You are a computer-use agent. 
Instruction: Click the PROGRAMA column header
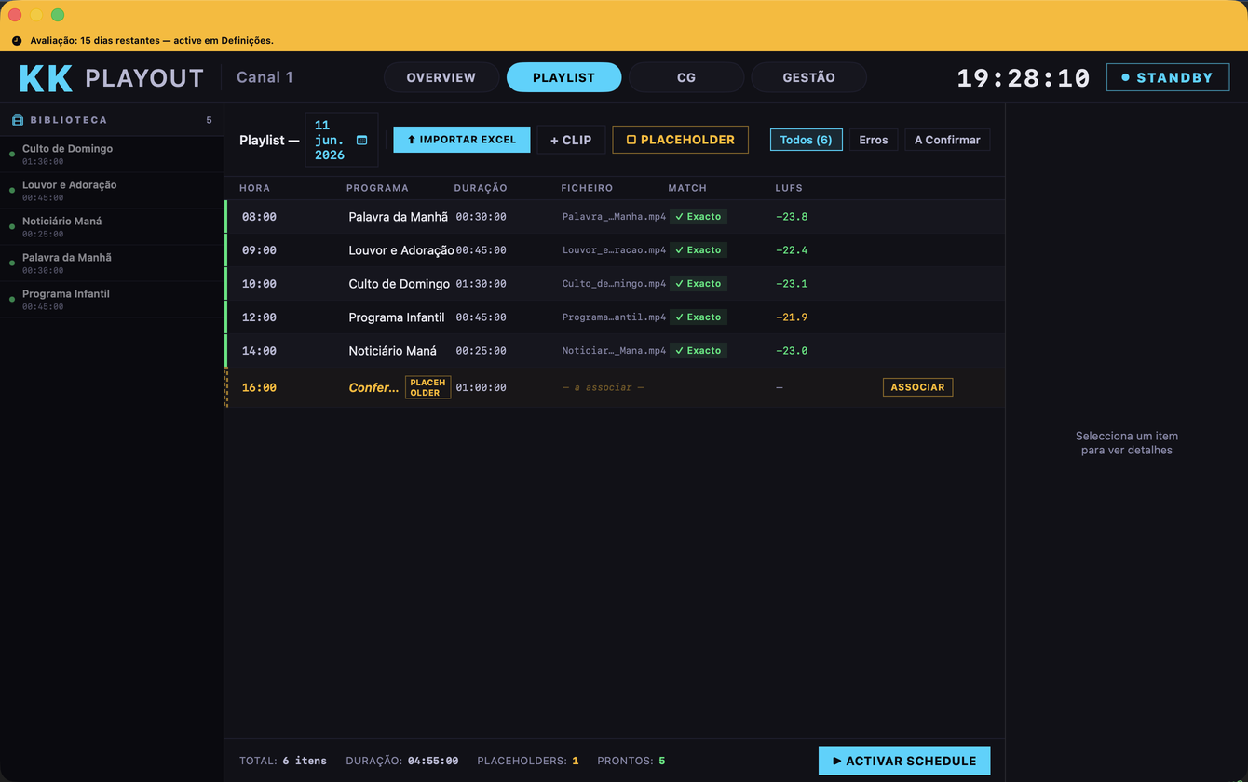[377, 188]
